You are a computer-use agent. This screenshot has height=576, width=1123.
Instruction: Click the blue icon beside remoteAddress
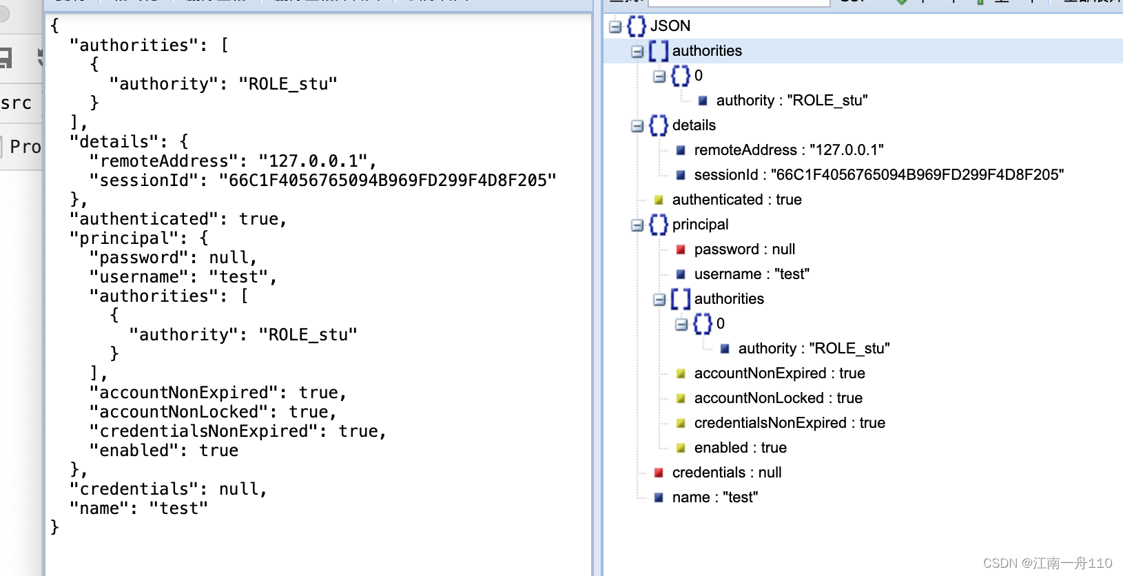(x=681, y=150)
